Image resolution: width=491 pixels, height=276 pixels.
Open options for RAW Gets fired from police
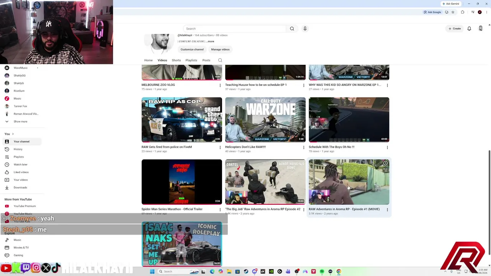pos(220,147)
